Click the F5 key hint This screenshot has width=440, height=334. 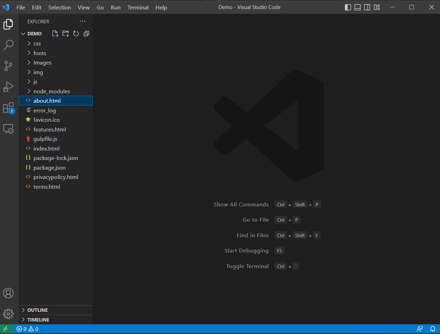279,251
